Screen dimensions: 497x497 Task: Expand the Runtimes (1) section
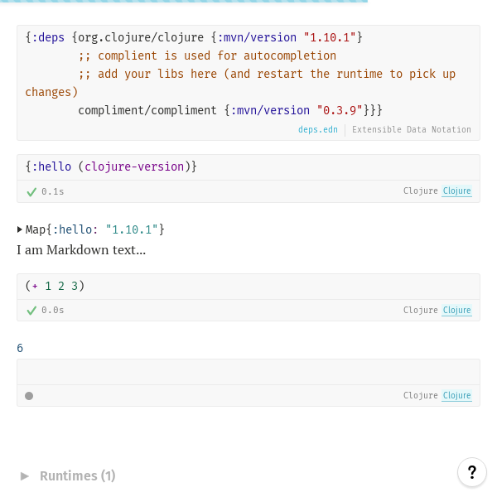click(25, 476)
